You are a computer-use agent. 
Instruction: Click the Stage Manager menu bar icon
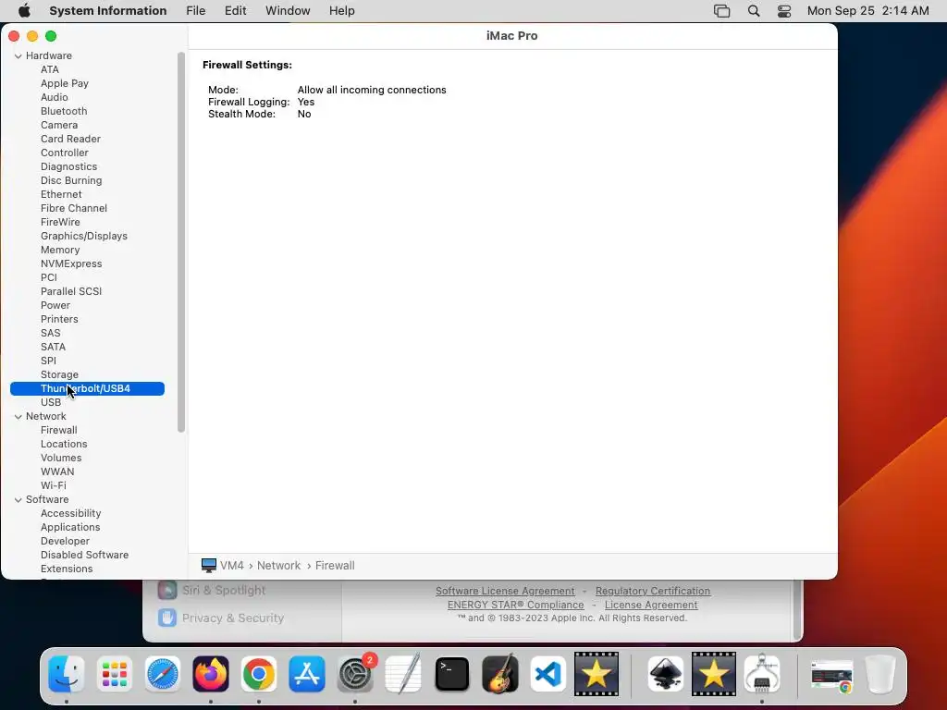click(x=721, y=11)
